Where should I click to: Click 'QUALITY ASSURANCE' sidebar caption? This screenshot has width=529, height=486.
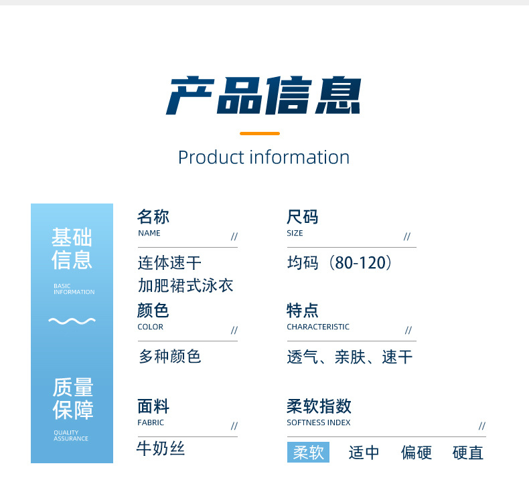(71, 435)
